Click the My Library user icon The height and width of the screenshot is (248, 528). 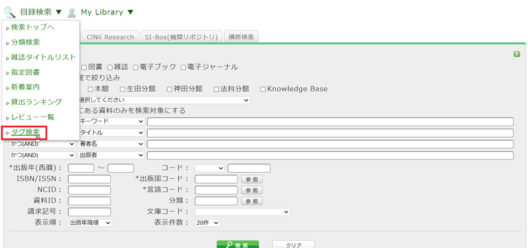[x=72, y=13]
